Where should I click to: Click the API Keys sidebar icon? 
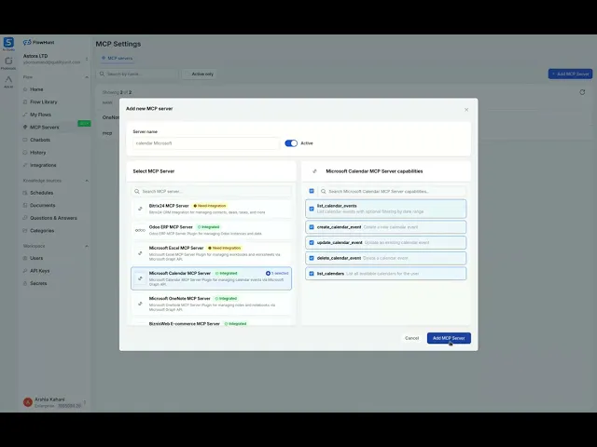pyautogui.click(x=25, y=271)
